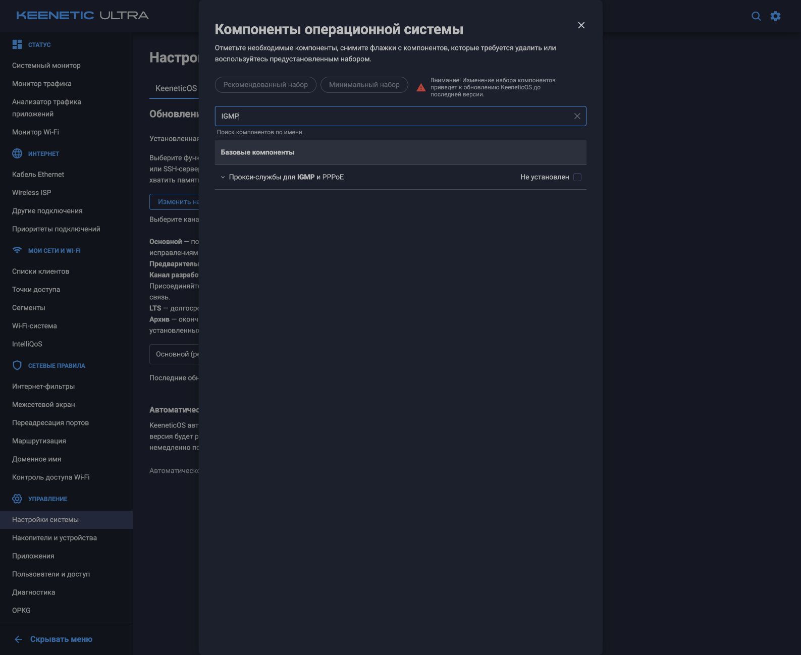
Task: Switch to the KeeneticOS tab
Action: click(176, 88)
